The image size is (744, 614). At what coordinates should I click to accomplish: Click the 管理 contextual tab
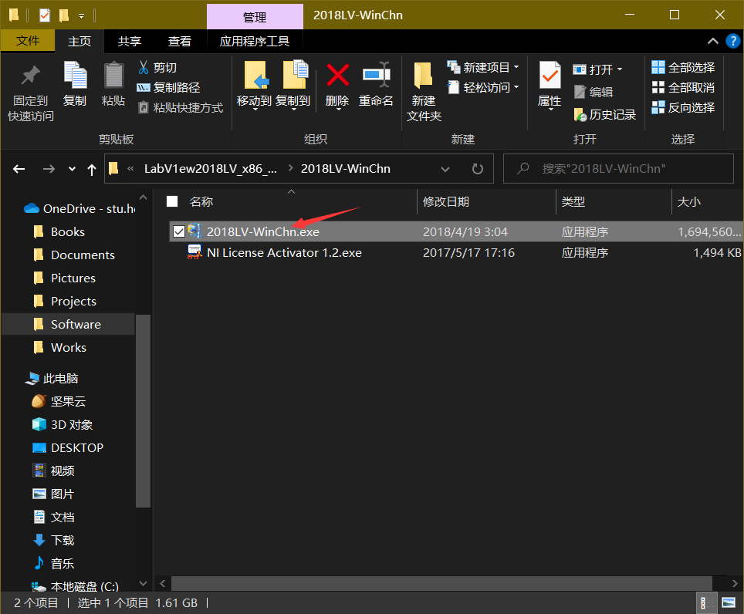(x=255, y=17)
